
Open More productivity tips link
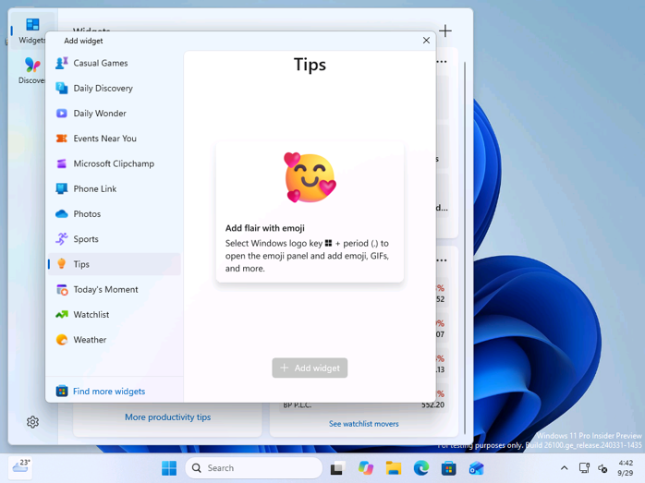[168, 417]
